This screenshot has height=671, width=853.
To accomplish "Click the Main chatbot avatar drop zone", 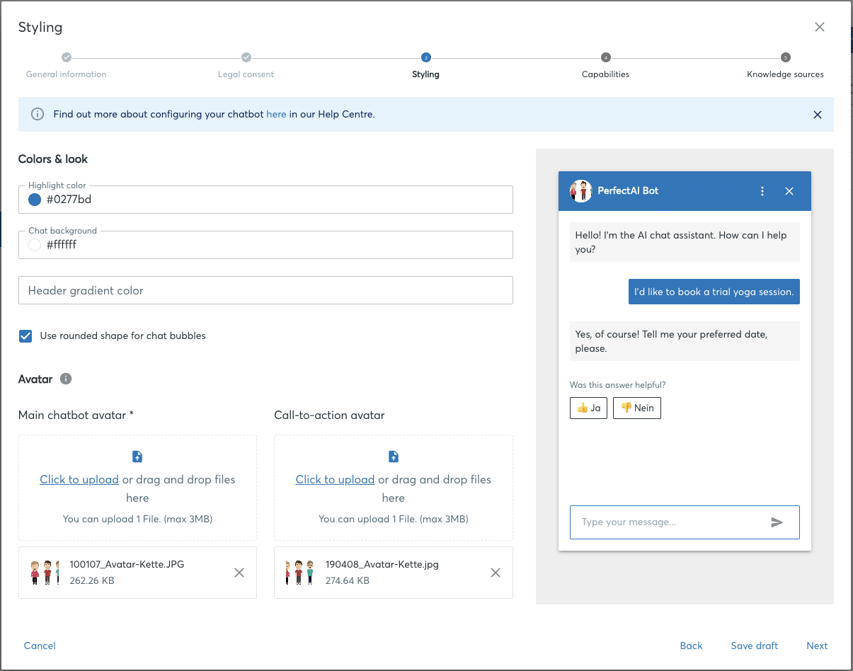I will [x=137, y=488].
